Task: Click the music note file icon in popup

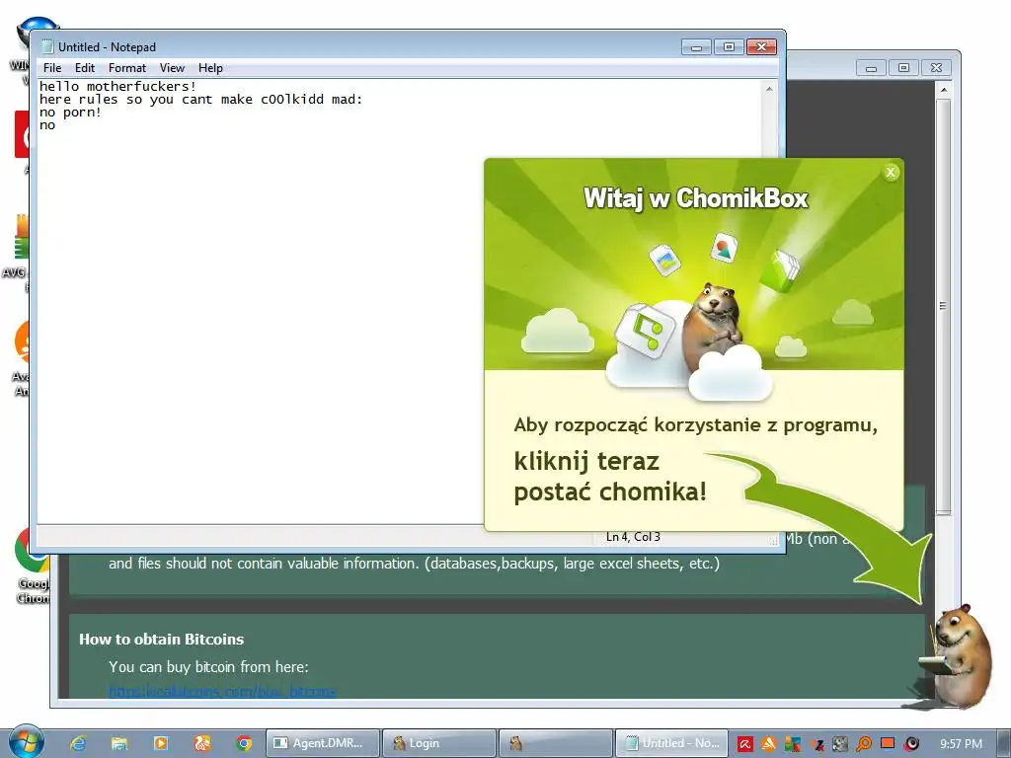Action: tap(645, 331)
